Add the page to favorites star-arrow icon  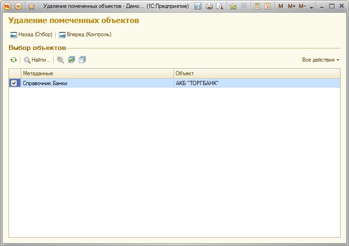(233, 6)
